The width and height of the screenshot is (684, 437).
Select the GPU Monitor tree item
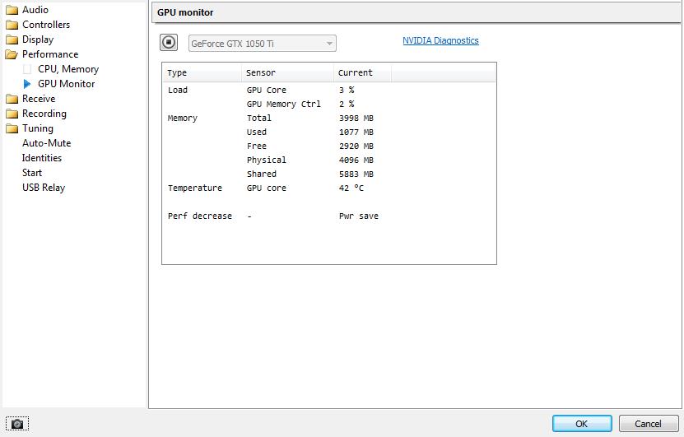66,84
